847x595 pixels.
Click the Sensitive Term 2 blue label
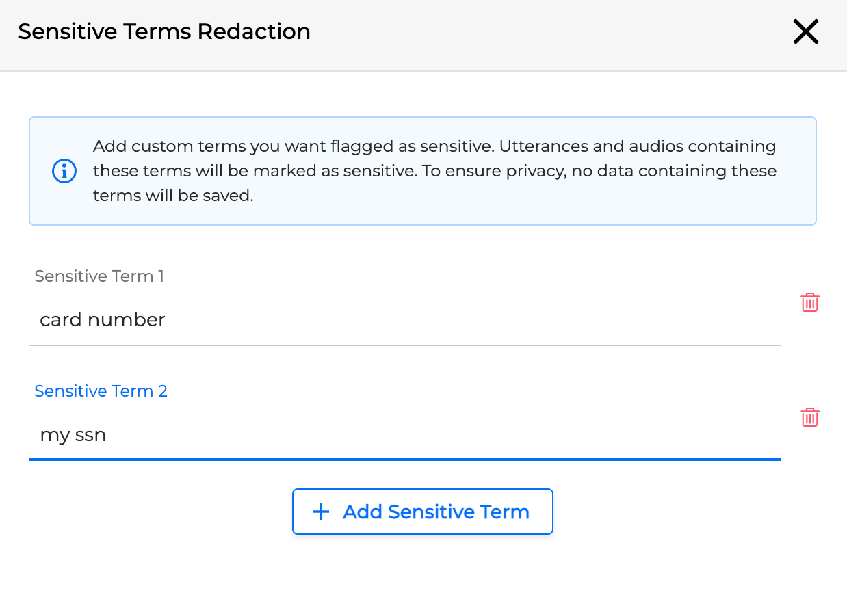tap(101, 391)
